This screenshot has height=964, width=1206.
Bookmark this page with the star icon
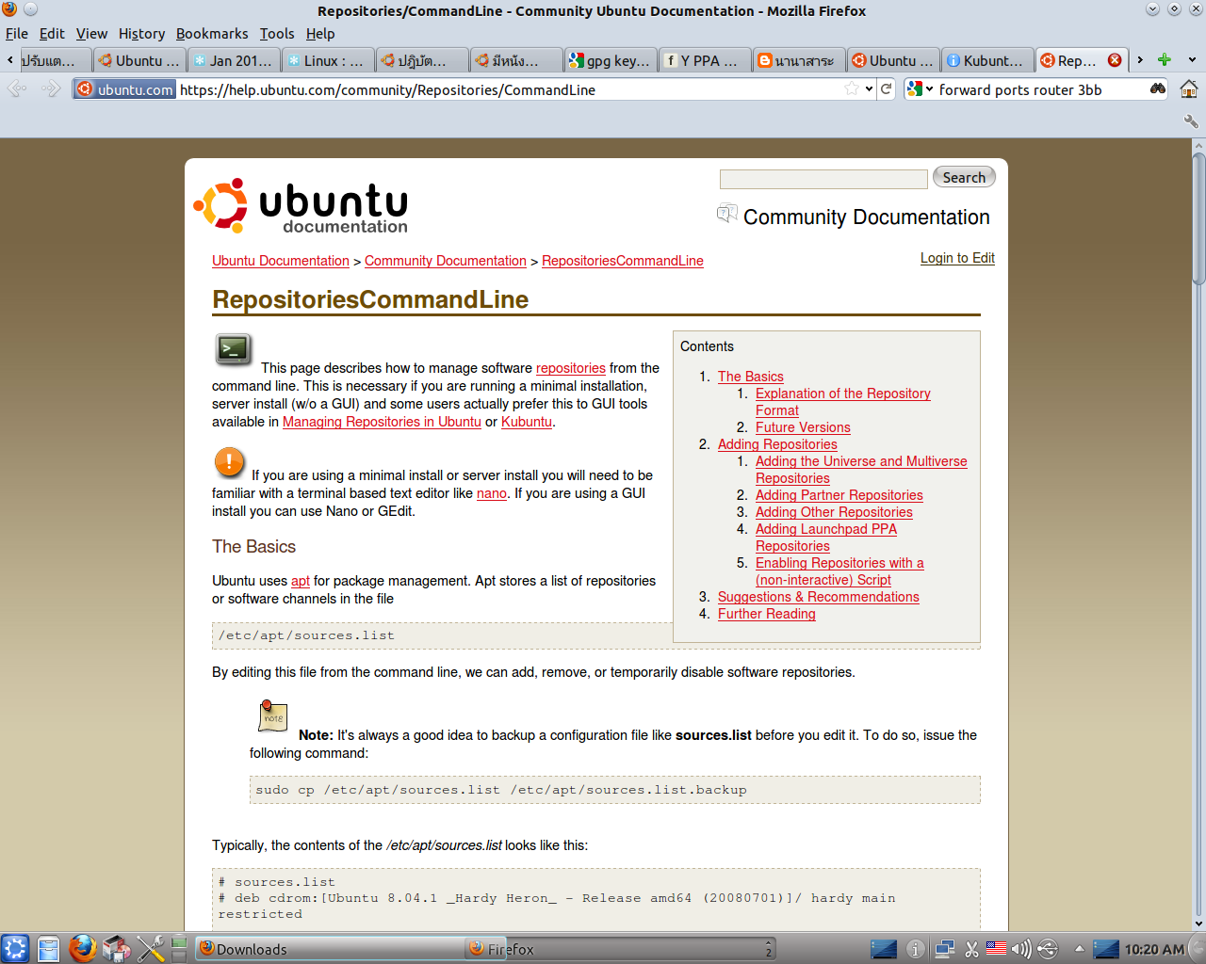coord(852,88)
